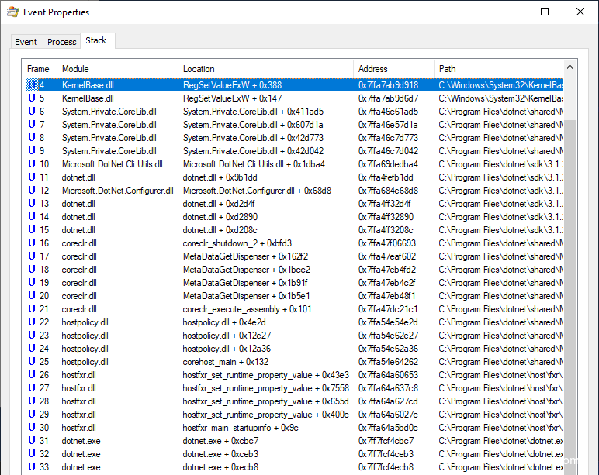Click the U icon on frame 10 row
This screenshot has width=599, height=475.
31,164
